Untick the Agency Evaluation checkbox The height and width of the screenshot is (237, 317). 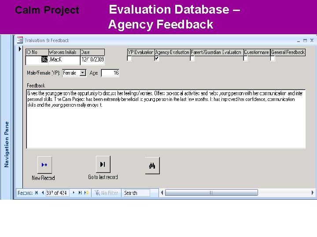pyautogui.click(x=156, y=58)
